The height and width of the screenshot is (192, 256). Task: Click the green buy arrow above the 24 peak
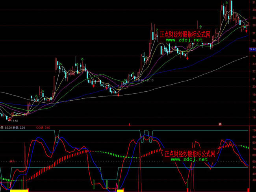[82, 59]
